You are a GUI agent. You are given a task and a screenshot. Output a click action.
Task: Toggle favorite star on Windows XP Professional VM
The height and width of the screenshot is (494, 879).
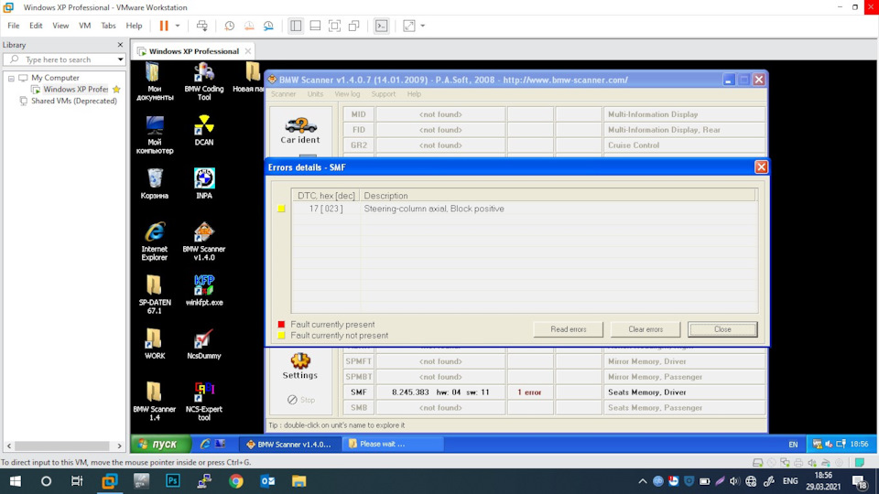pos(116,89)
